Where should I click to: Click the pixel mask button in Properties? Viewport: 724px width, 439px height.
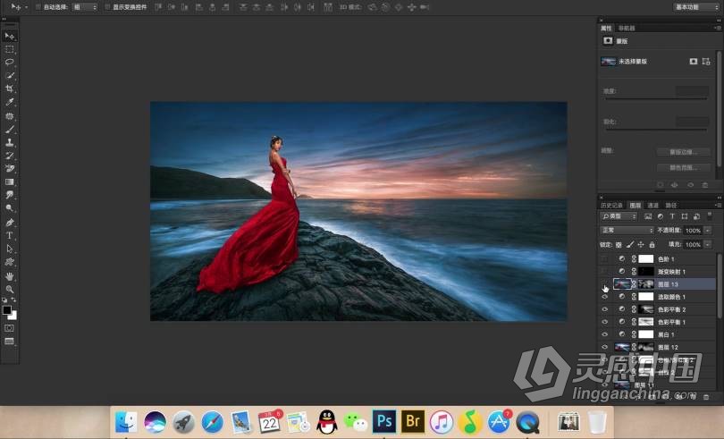pos(693,62)
